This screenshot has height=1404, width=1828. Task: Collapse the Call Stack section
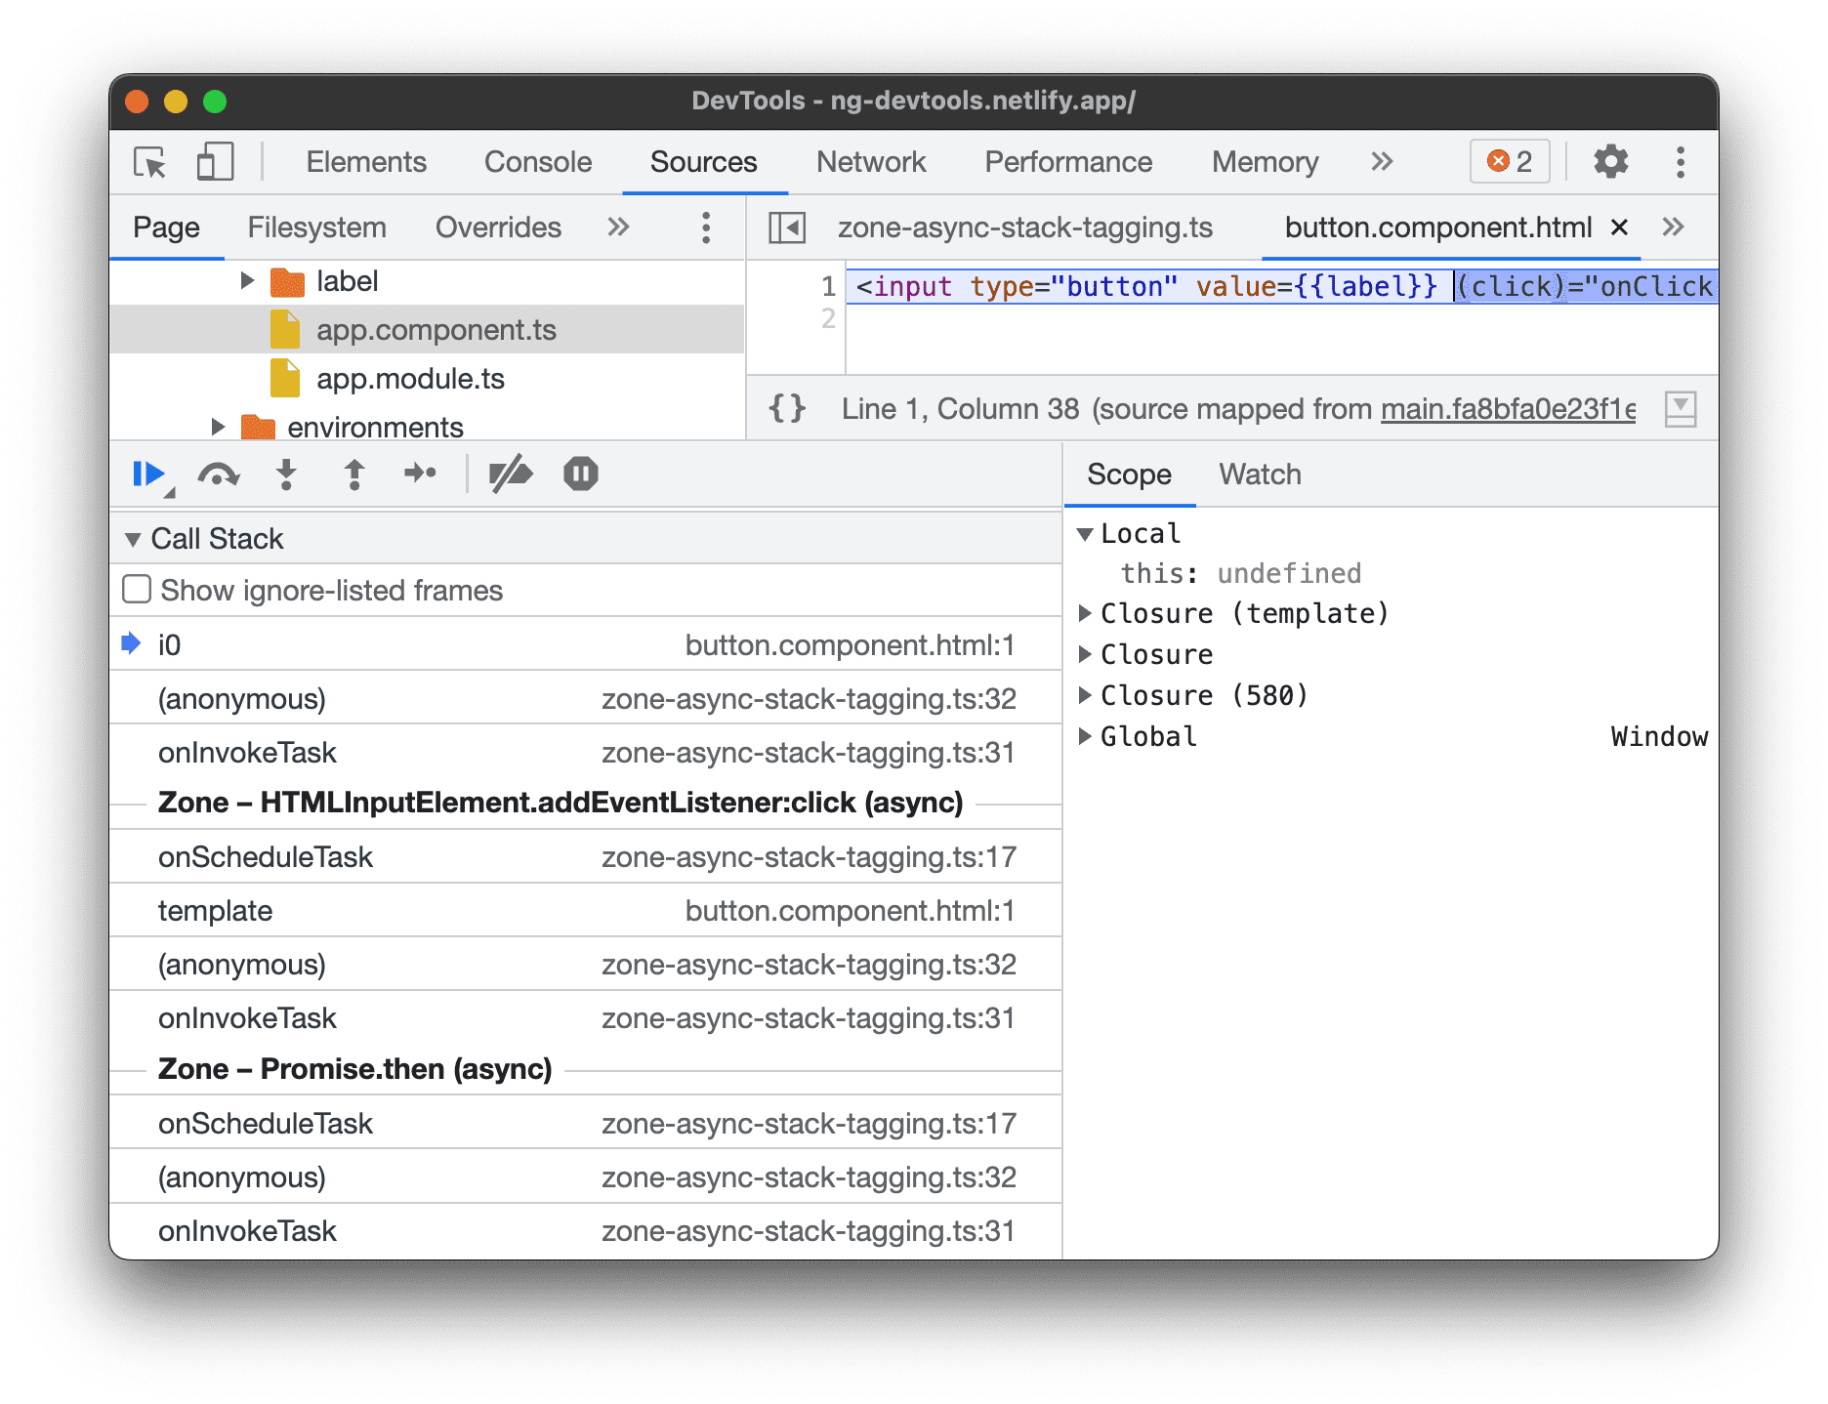pyautogui.click(x=135, y=538)
